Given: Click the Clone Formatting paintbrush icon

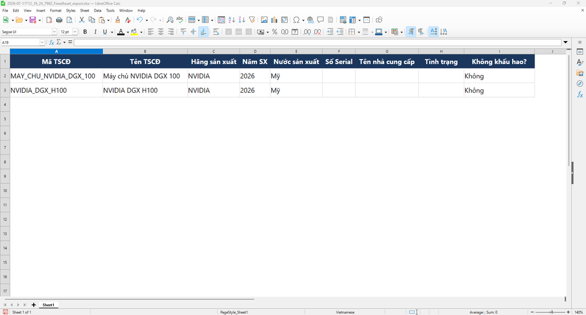Looking at the screenshot, I should tap(118, 20).
